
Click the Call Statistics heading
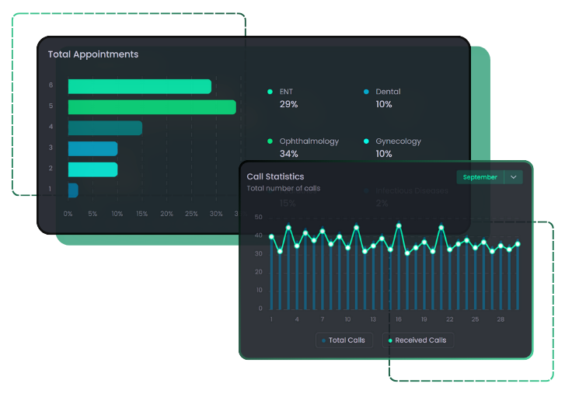[275, 176]
